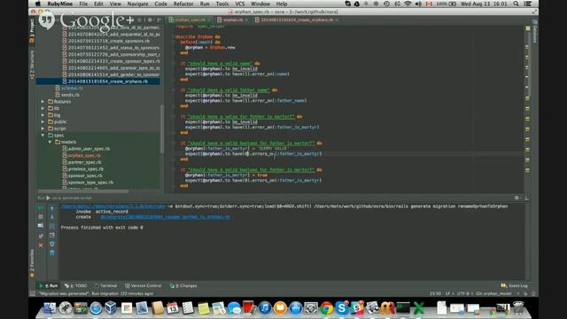Open Google Chrome from the Dock
Viewport: 567px width, 319px height.
(327, 307)
